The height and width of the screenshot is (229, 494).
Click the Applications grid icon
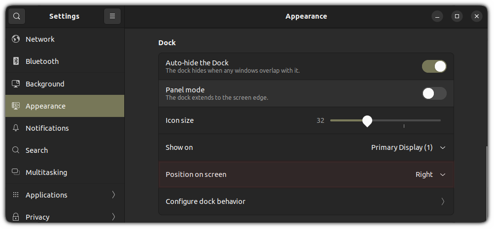[16, 195]
